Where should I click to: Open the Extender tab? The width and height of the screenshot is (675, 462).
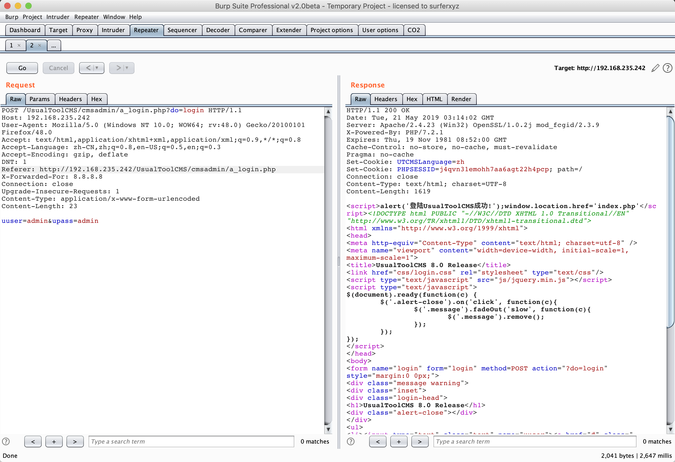(289, 30)
